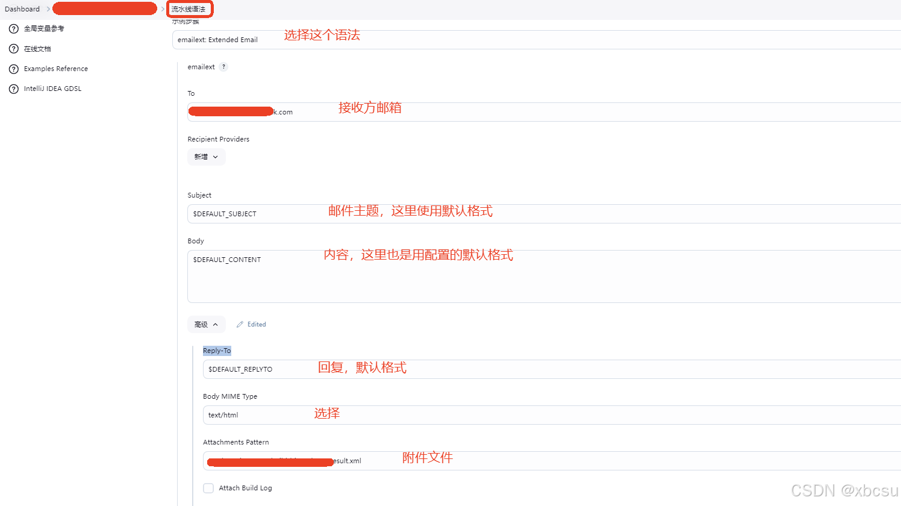Screen dimensions: 901x506
Task: Click the help icon beside IntelliJ IDEA GDSL
Action: [14, 89]
